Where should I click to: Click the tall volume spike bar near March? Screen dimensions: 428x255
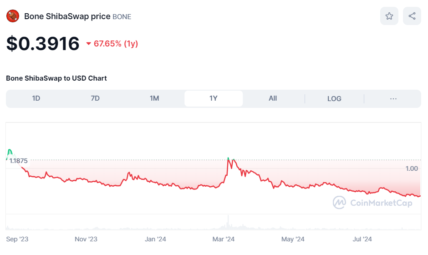coord(228,222)
